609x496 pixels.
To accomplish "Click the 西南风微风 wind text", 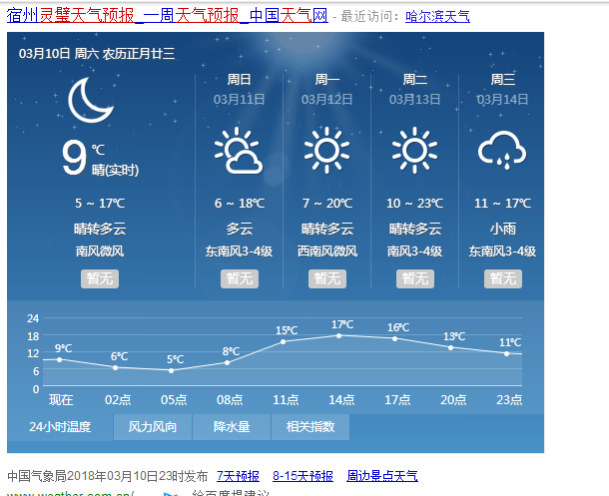I will point(327,251).
